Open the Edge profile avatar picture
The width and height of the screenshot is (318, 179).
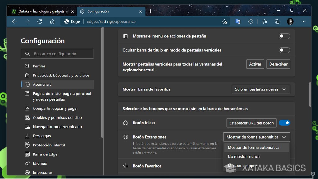[290, 21]
